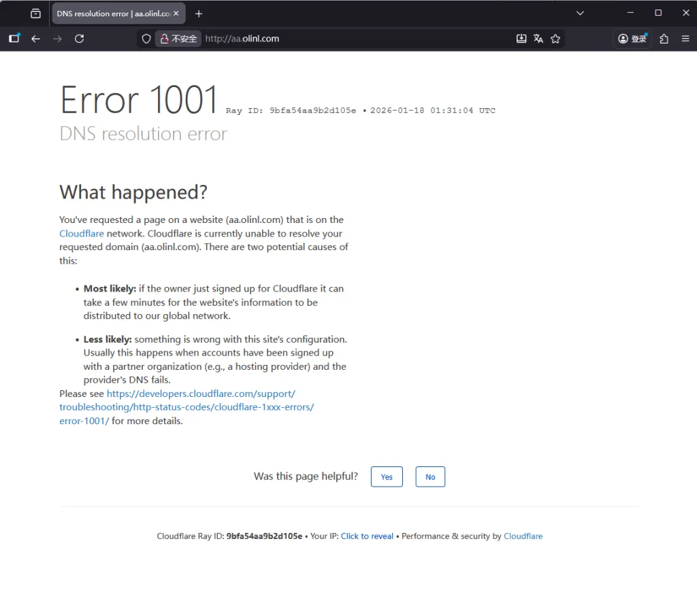Click the install/download icon in address bar
697x603 pixels.
(521, 39)
